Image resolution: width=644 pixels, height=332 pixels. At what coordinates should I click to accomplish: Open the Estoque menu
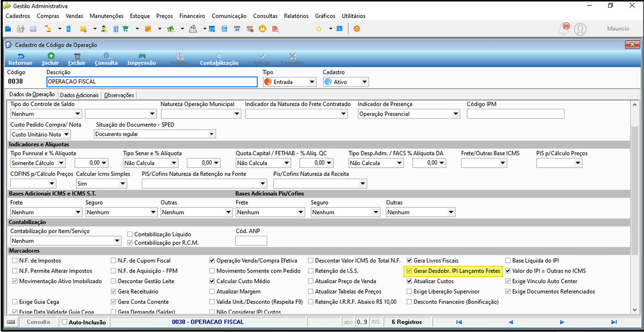pos(140,16)
